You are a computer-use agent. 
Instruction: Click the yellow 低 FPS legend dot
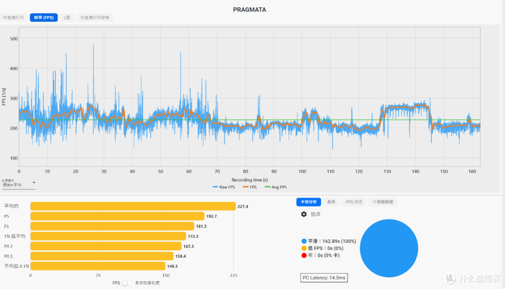coord(304,248)
